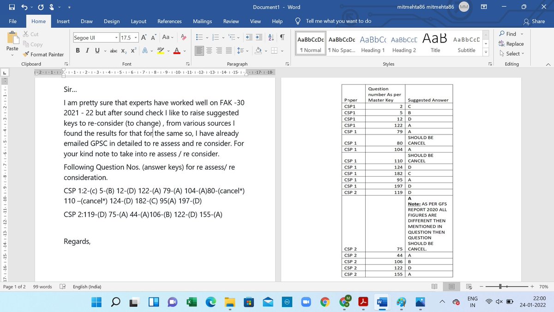The image size is (554, 312).
Task: Click the Decrease Font Size icon
Action: tap(154, 37)
